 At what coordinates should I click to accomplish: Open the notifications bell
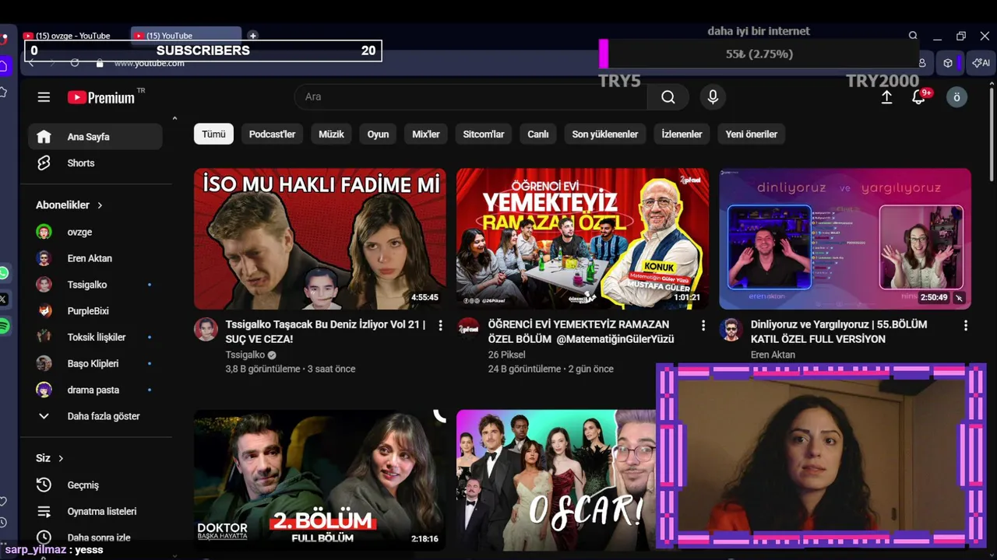pyautogui.click(x=919, y=97)
